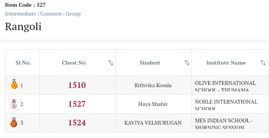Select chest number 1527
The height and width of the screenshot is (138, 269).
77,104
